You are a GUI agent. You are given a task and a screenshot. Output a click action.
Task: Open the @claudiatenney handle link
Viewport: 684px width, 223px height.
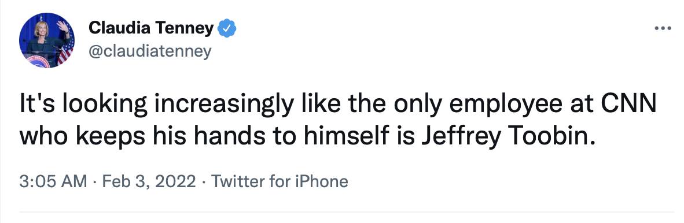pos(150,51)
